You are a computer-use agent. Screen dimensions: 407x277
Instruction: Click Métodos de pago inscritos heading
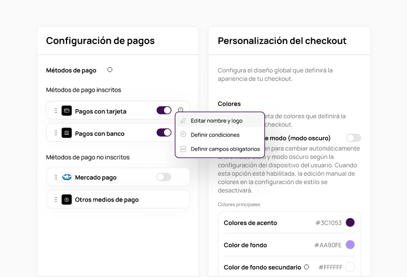(83, 90)
